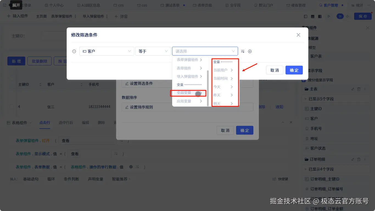
Task: Remove the filter condition via minus icon
Action: (x=74, y=51)
